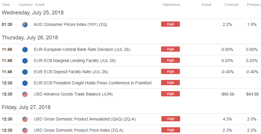Click the EU flag beside Marginal Lending Facility
The width and height of the screenshot is (261, 134).
tap(25, 61)
